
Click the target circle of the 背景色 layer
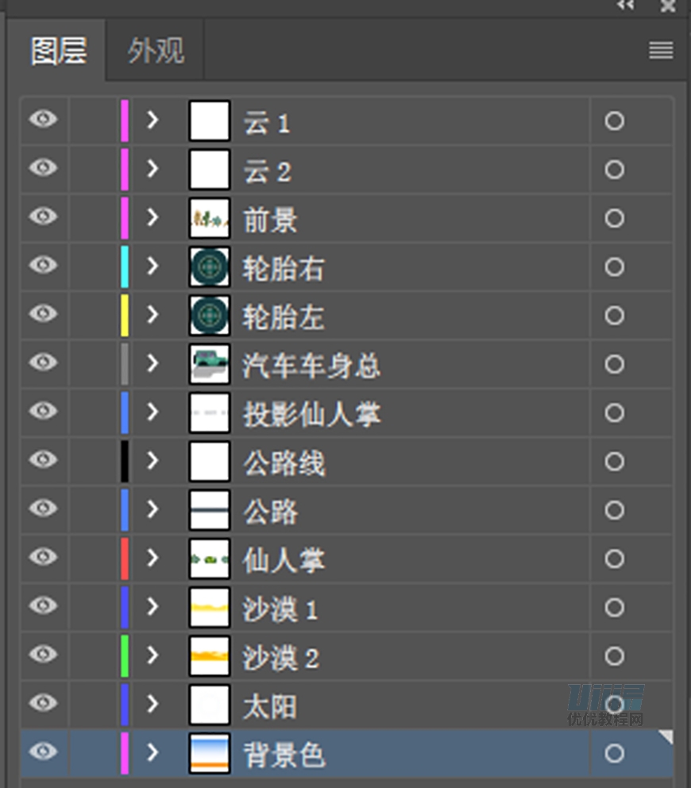pos(613,753)
